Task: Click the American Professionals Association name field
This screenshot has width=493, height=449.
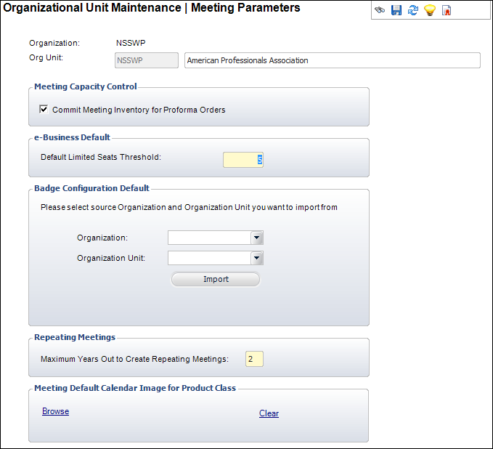Action: (333, 60)
